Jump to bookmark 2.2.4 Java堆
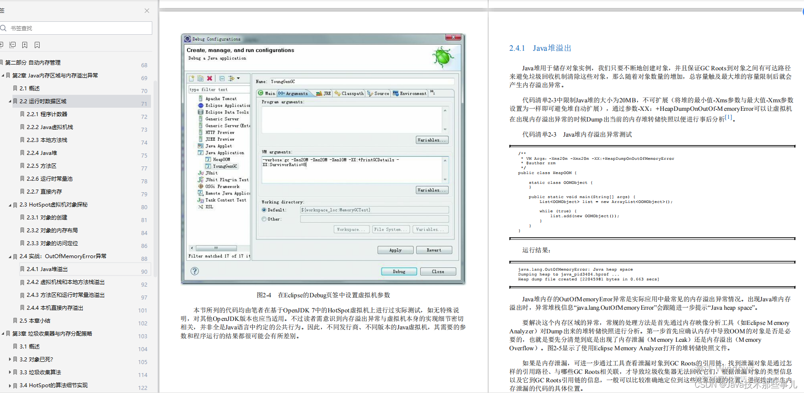 click(x=42, y=153)
